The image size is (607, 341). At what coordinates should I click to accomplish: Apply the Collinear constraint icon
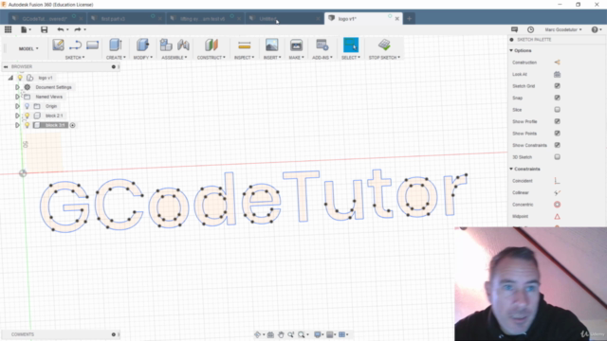click(557, 192)
